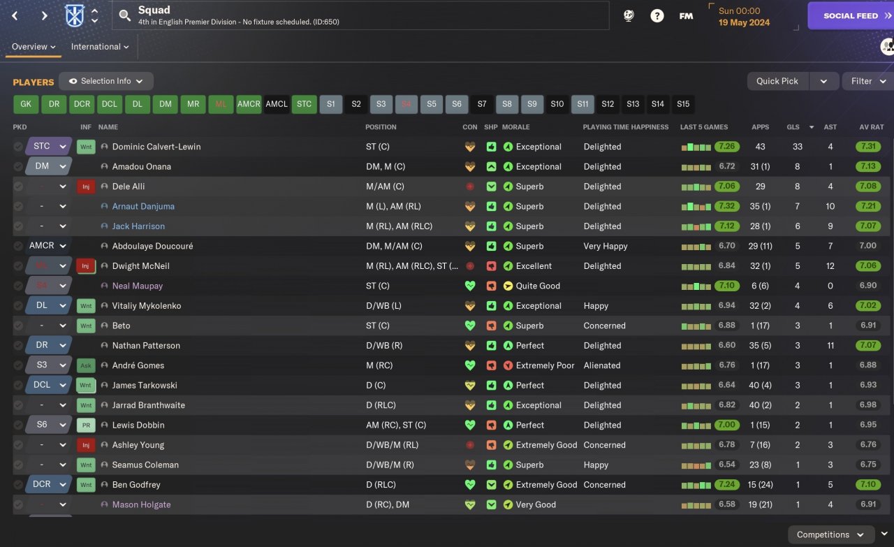This screenshot has width=894, height=547.
Task: Tick the selection circle for Jack Harrison
Action: pyautogui.click(x=18, y=226)
